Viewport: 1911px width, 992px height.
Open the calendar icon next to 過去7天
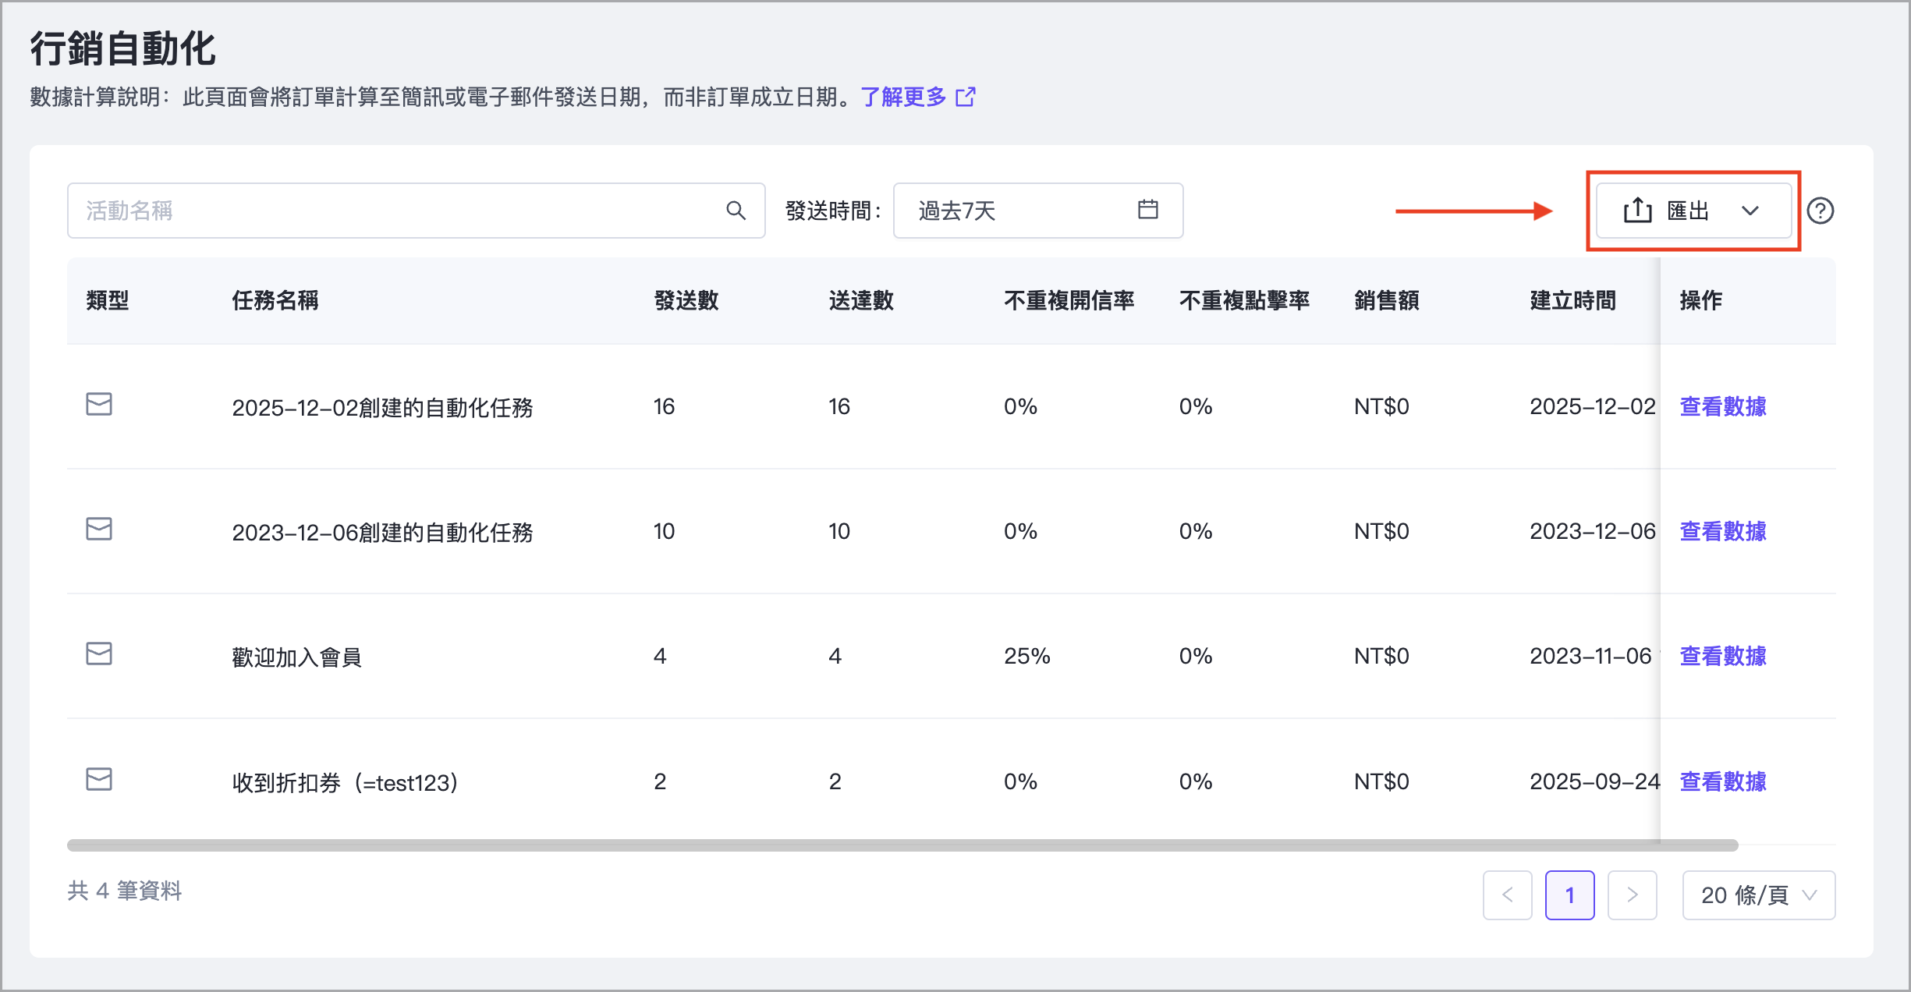click(1147, 210)
